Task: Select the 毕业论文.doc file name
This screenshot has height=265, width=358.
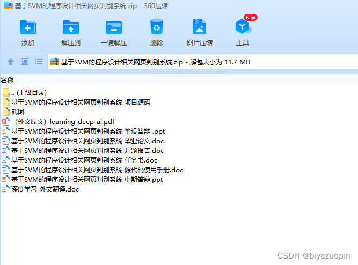Action: [x=87, y=141]
